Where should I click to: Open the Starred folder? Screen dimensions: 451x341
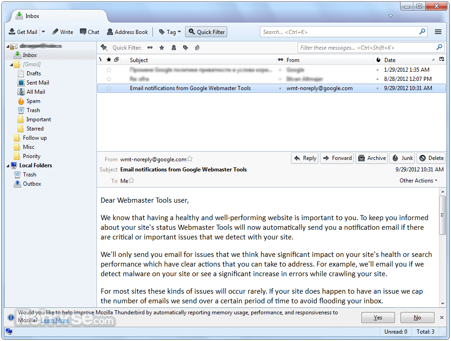(x=35, y=129)
